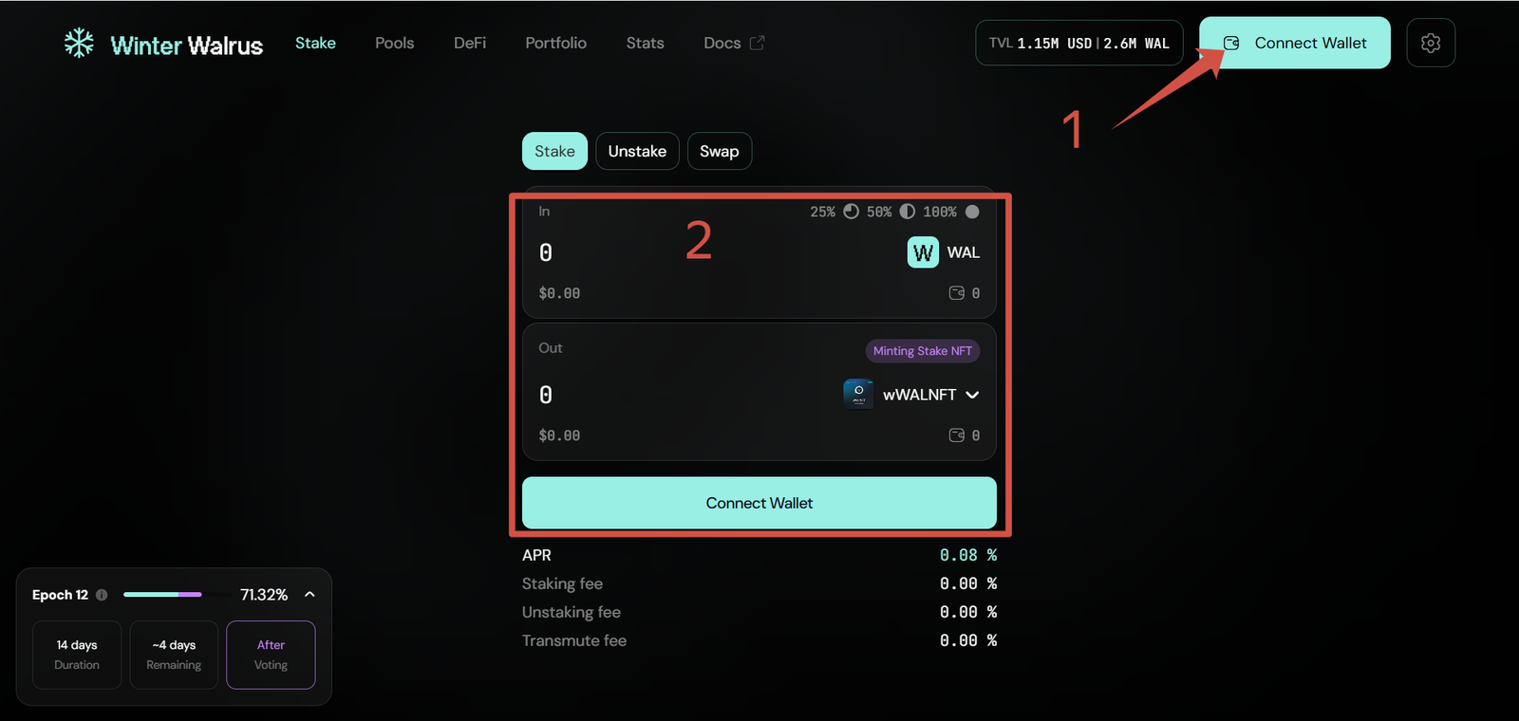
Task: Click the WAL token icon
Action: pos(923,252)
